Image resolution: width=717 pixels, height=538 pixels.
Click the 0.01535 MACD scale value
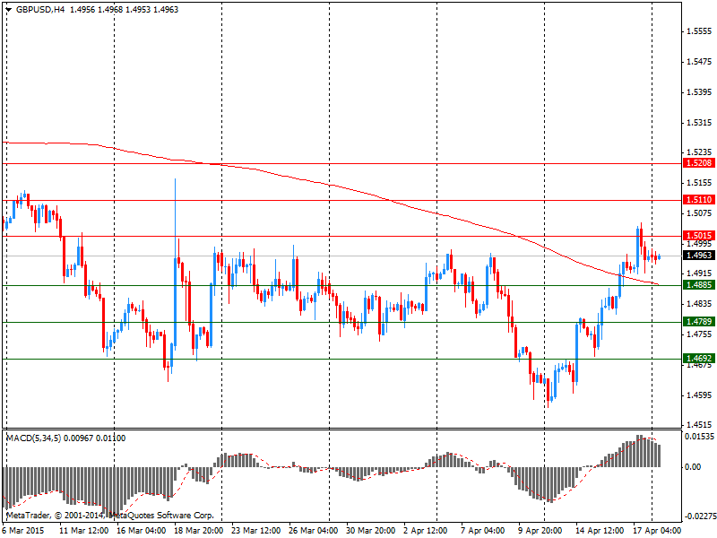click(700, 437)
